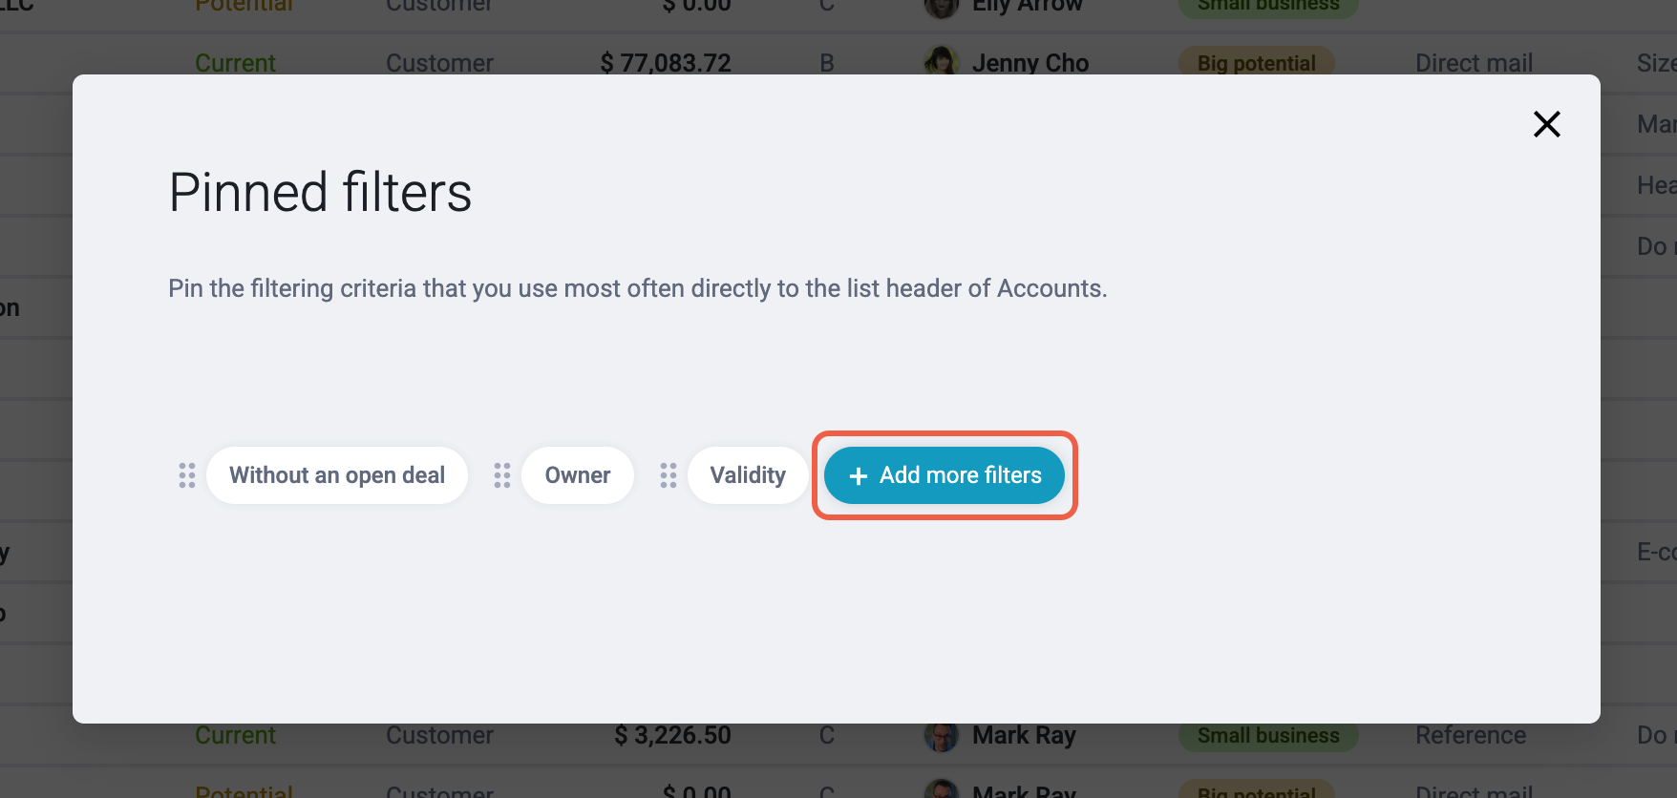Click the Current status below the dialog

[235, 735]
